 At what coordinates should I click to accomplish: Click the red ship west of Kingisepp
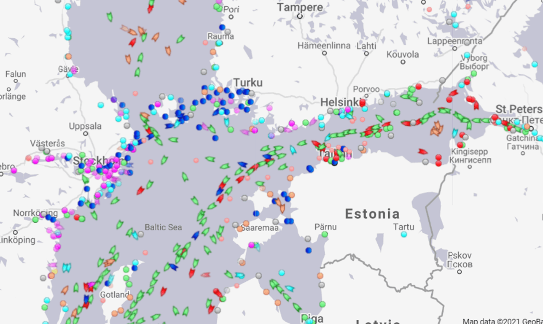click(423, 151)
